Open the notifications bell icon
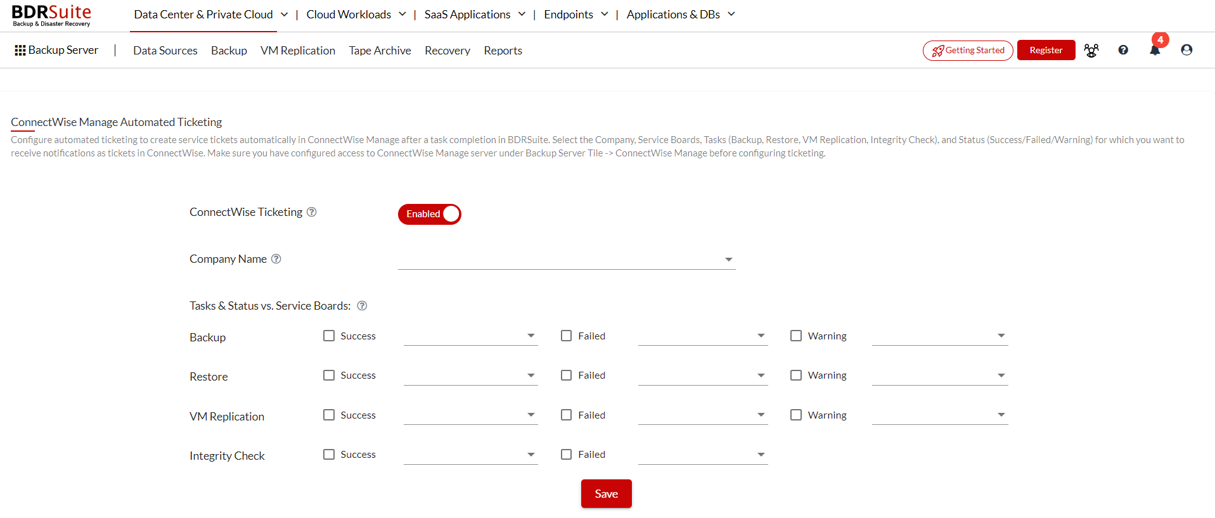1215x518 pixels. [1155, 50]
